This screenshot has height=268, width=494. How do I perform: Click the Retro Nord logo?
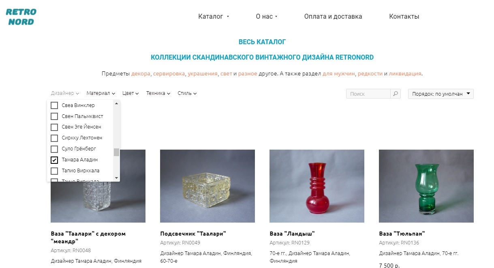[21, 17]
